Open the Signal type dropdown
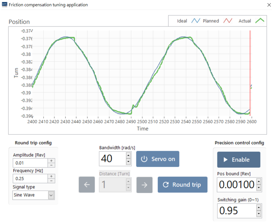Image resolution: width=272 pixels, height=223 pixels. [x=51, y=195]
